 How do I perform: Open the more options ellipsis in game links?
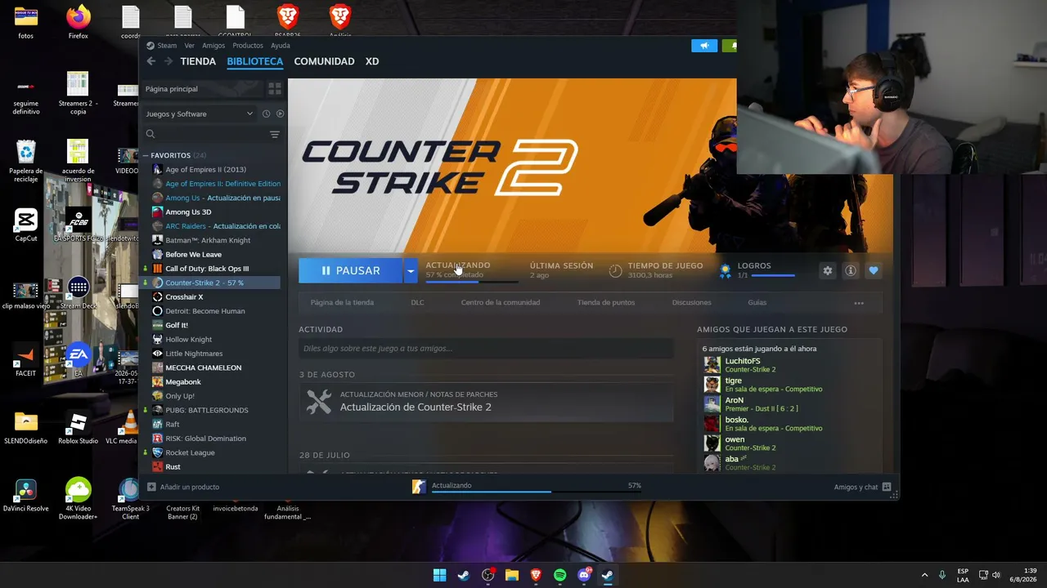pyautogui.click(x=859, y=303)
